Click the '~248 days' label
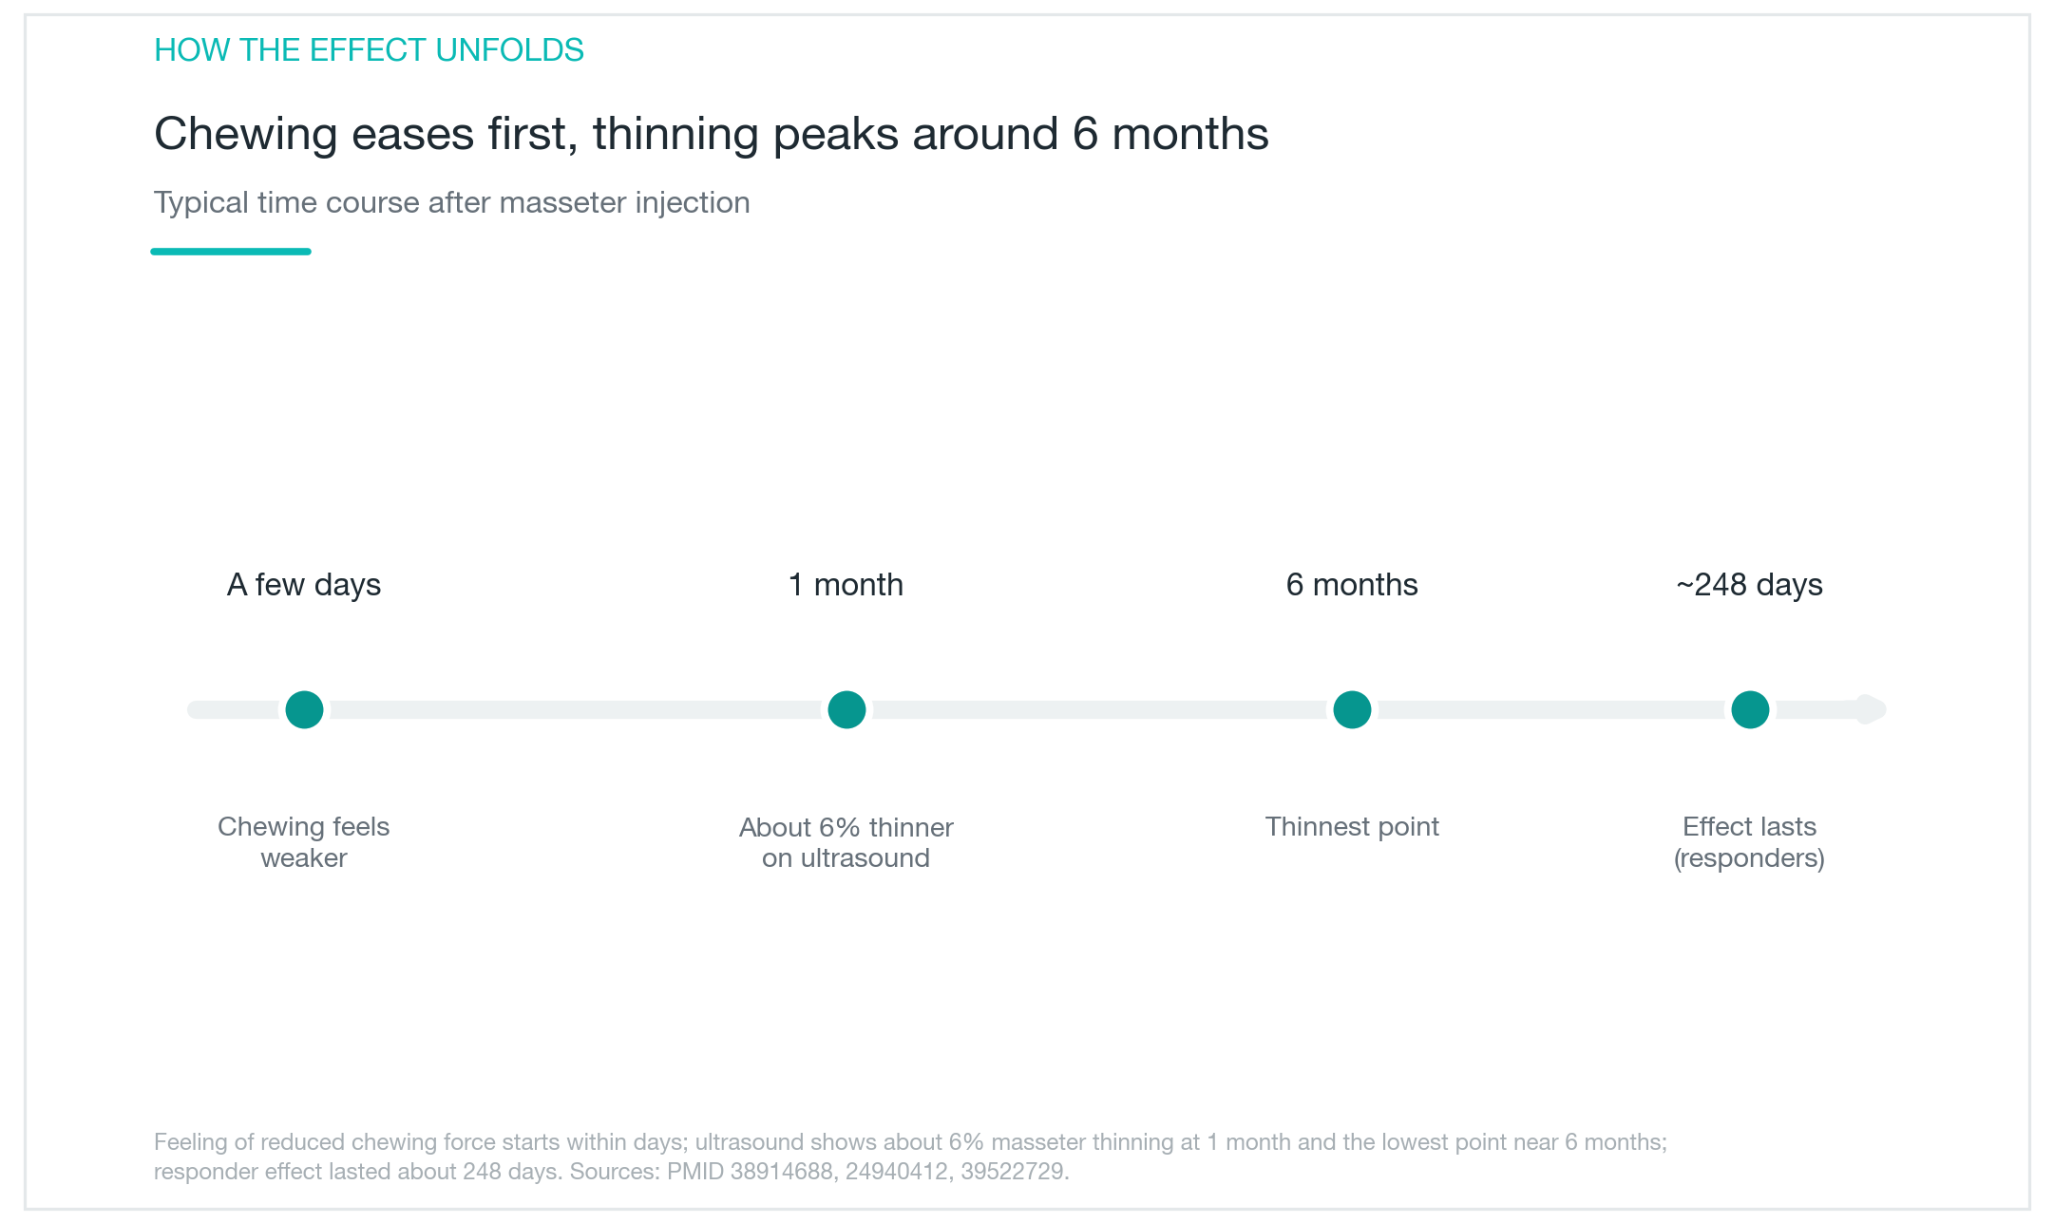2054x1223 pixels. point(1750,585)
